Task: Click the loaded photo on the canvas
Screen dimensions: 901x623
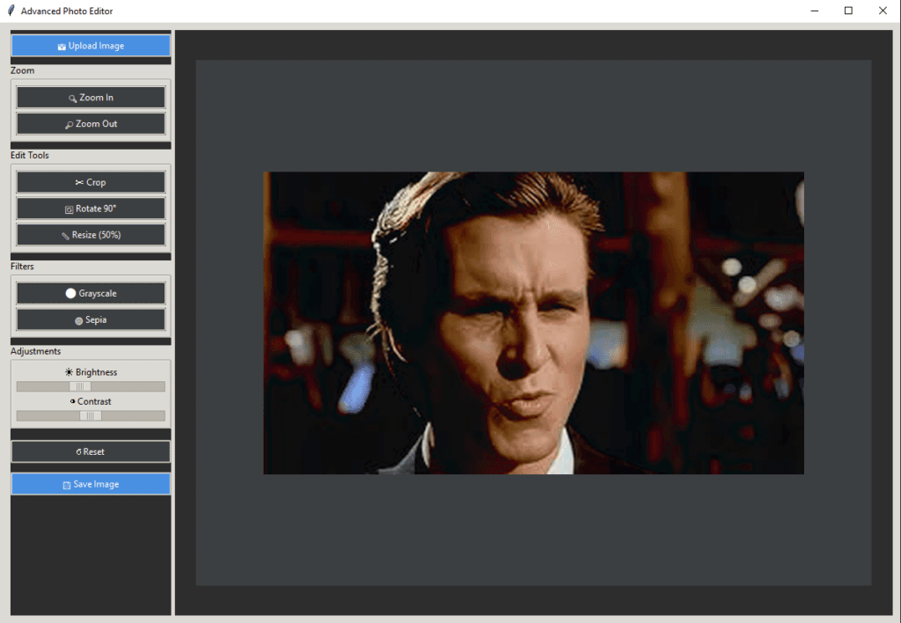Action: 533,323
